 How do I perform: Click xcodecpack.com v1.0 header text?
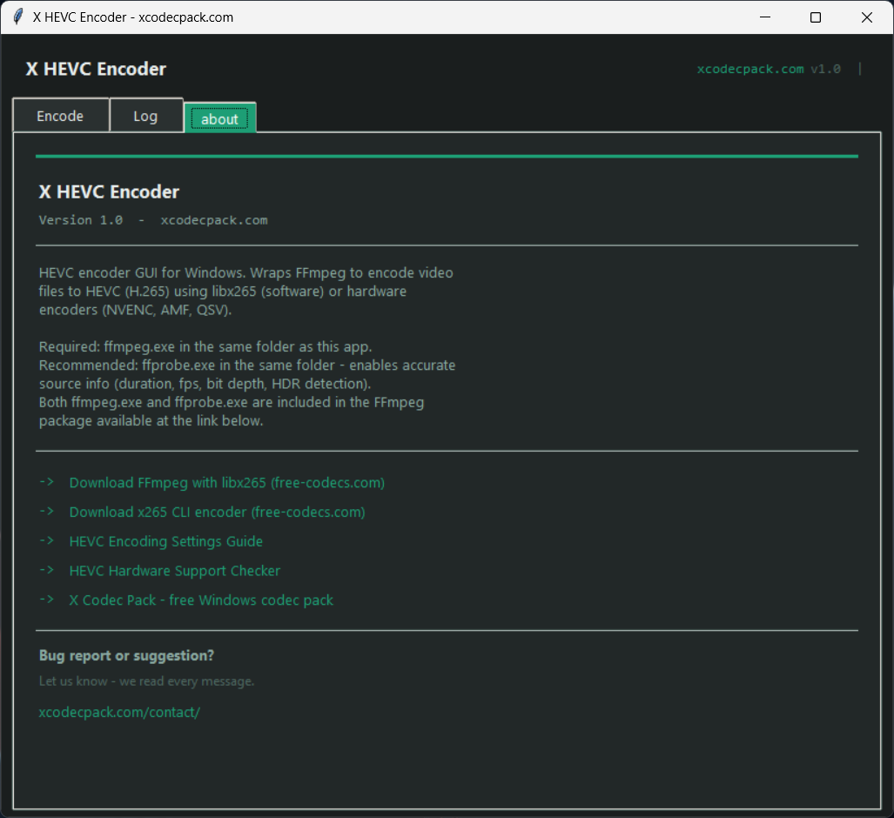(x=769, y=69)
